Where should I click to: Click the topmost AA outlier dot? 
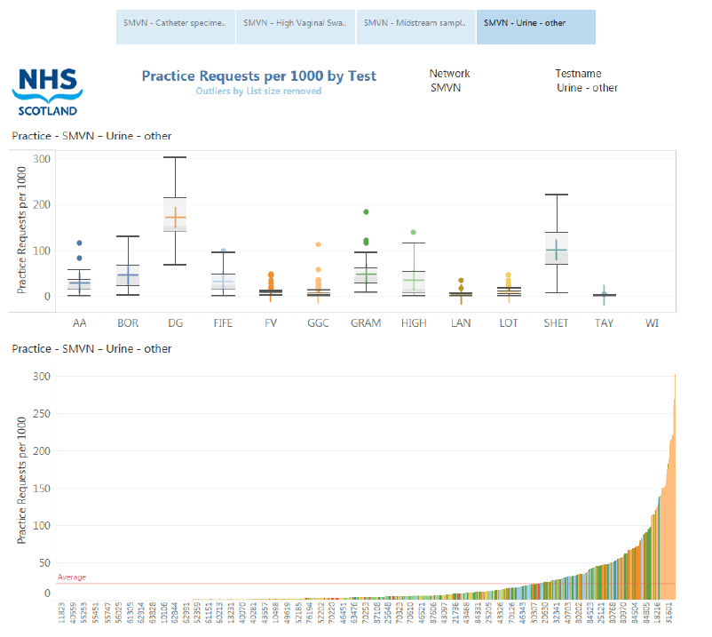pos(80,243)
